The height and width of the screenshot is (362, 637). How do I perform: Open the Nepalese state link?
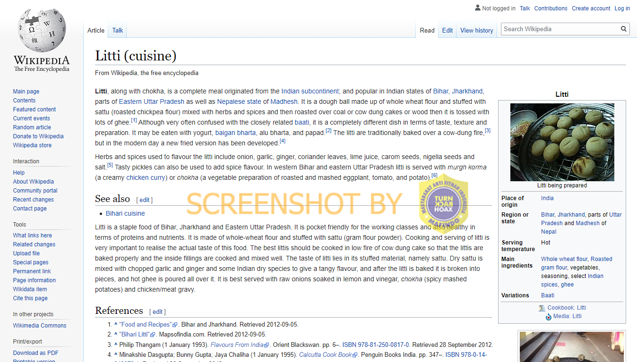[x=239, y=102]
